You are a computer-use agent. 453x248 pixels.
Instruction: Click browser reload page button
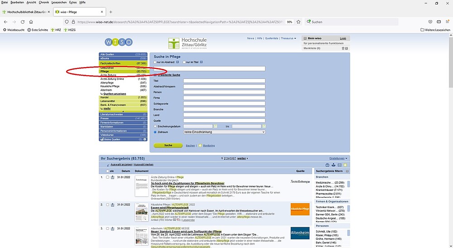click(26, 22)
